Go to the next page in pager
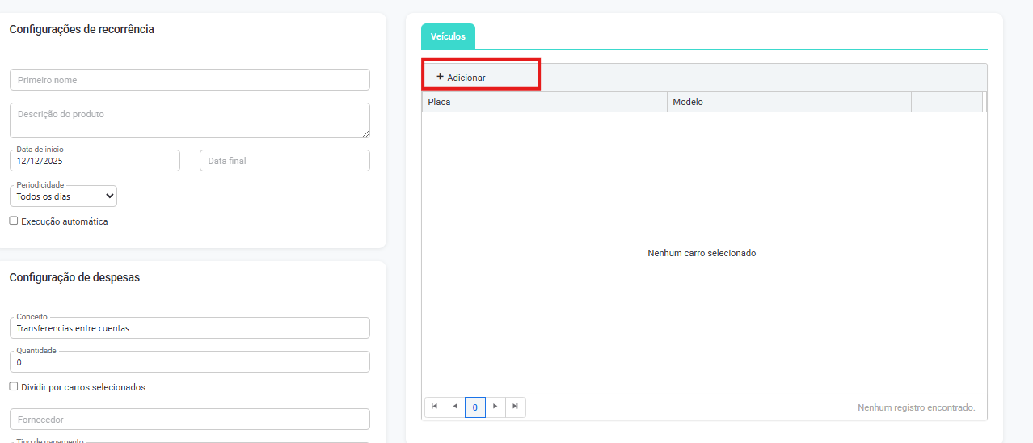1033x443 pixels. 495,407
